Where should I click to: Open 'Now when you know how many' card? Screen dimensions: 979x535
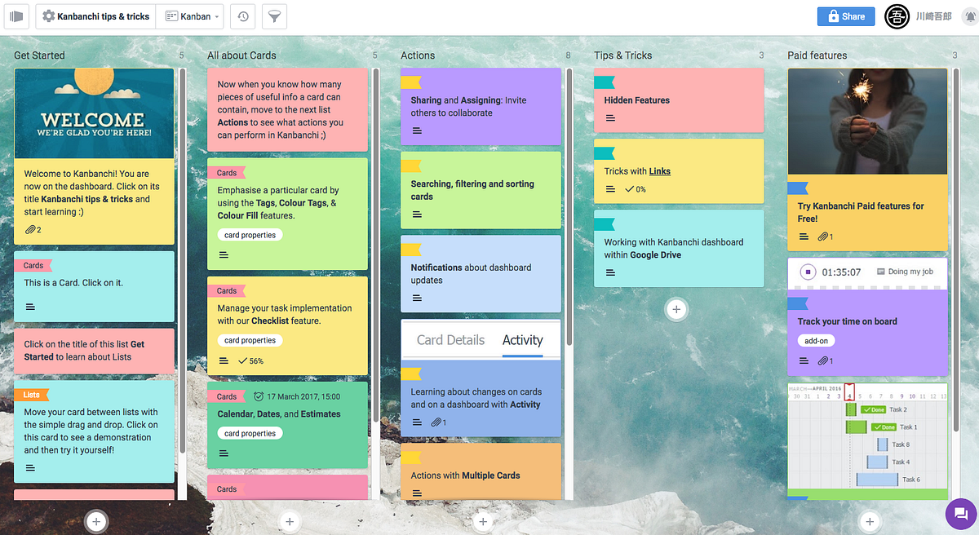click(x=287, y=109)
